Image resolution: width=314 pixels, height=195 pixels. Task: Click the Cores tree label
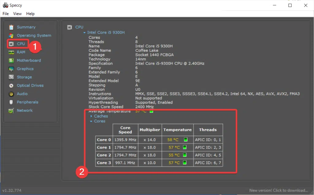click(x=100, y=121)
